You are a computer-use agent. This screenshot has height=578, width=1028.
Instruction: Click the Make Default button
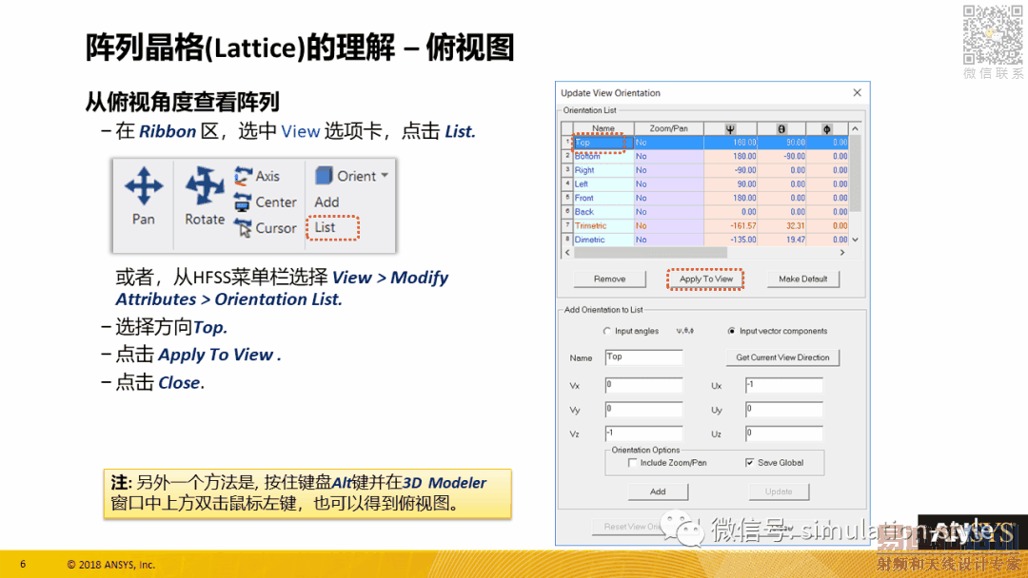(803, 279)
